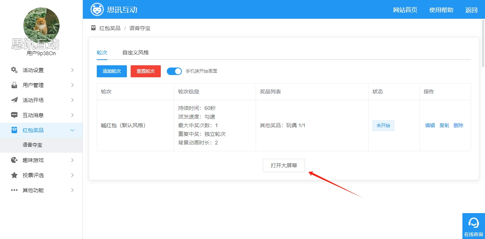Click 重置轮次 red button

click(146, 71)
